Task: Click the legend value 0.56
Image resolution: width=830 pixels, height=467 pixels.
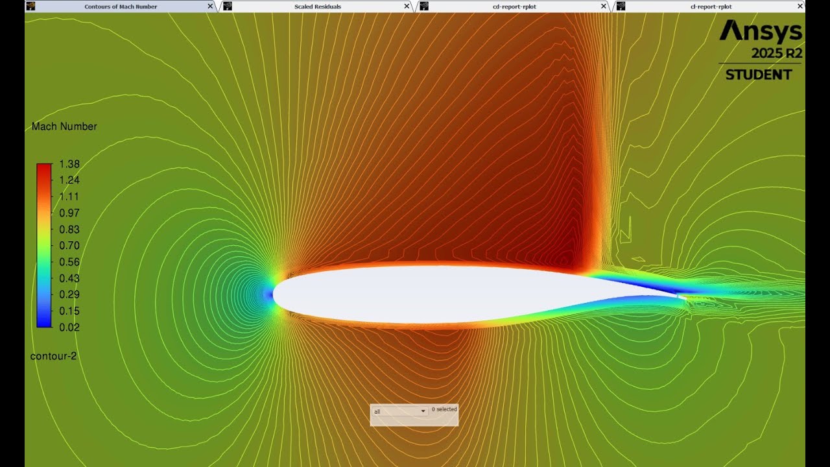Action: (69, 262)
